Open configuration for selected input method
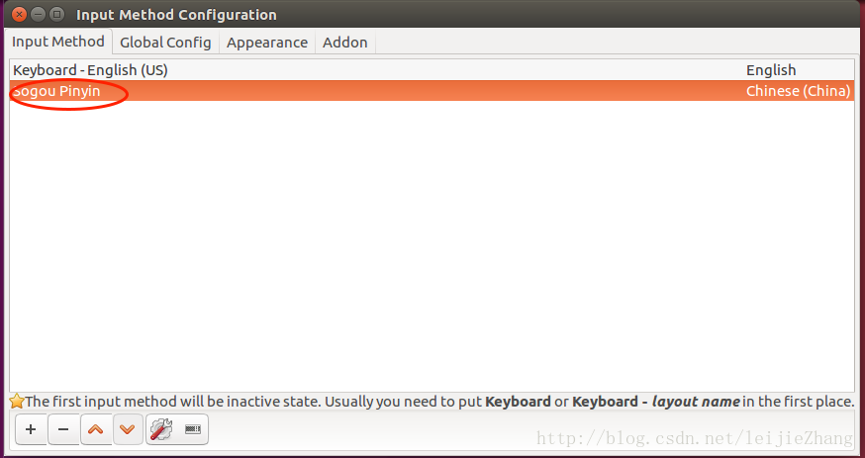865x458 pixels. pos(160,429)
